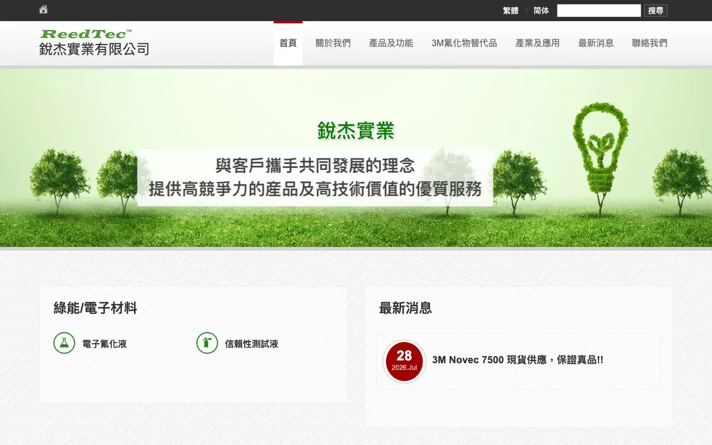
Task: Focus the search input field
Action: (x=599, y=11)
